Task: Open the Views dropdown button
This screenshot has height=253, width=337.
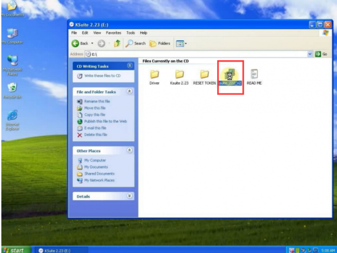Action: (181, 43)
